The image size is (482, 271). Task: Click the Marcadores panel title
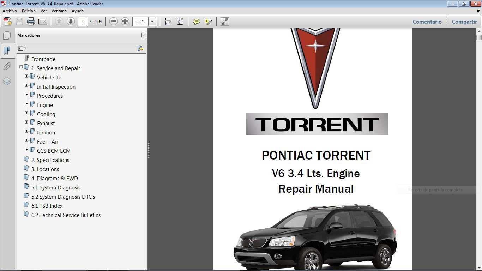[29, 35]
